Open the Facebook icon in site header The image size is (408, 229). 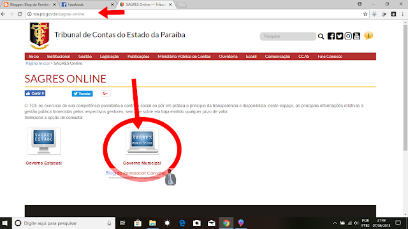point(331,36)
